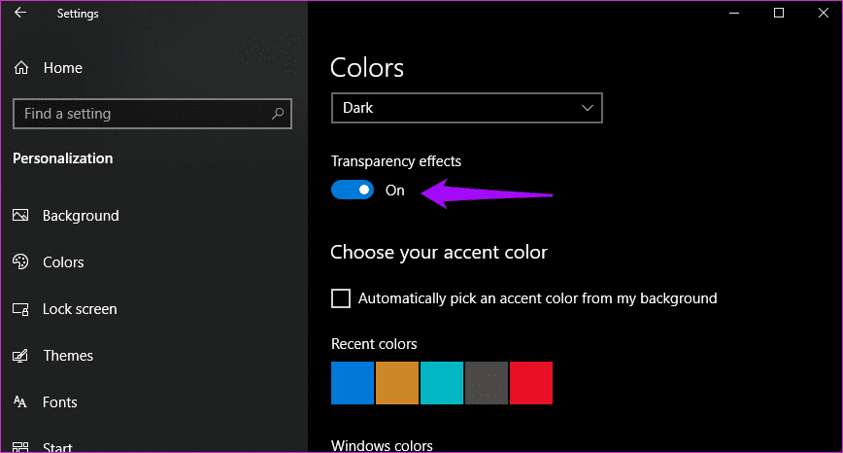
Task: Click the search magnifier icon
Action: [278, 114]
